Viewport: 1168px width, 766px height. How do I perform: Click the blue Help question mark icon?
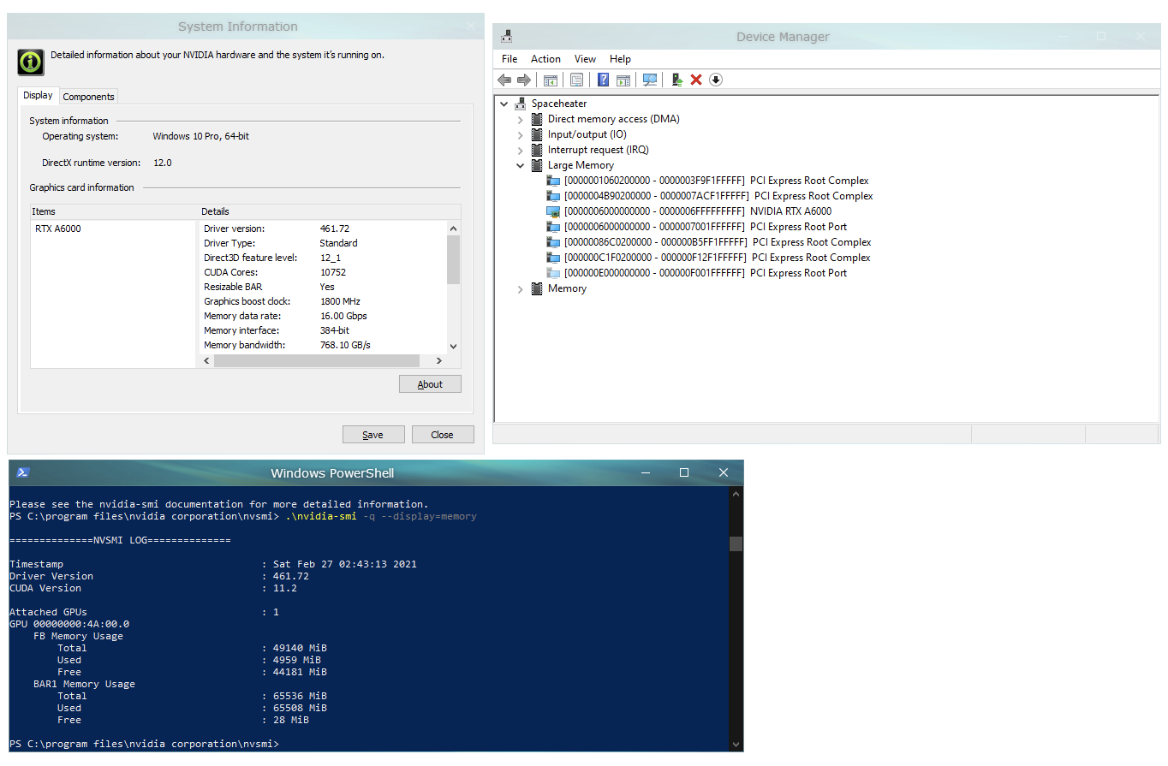[x=603, y=80]
